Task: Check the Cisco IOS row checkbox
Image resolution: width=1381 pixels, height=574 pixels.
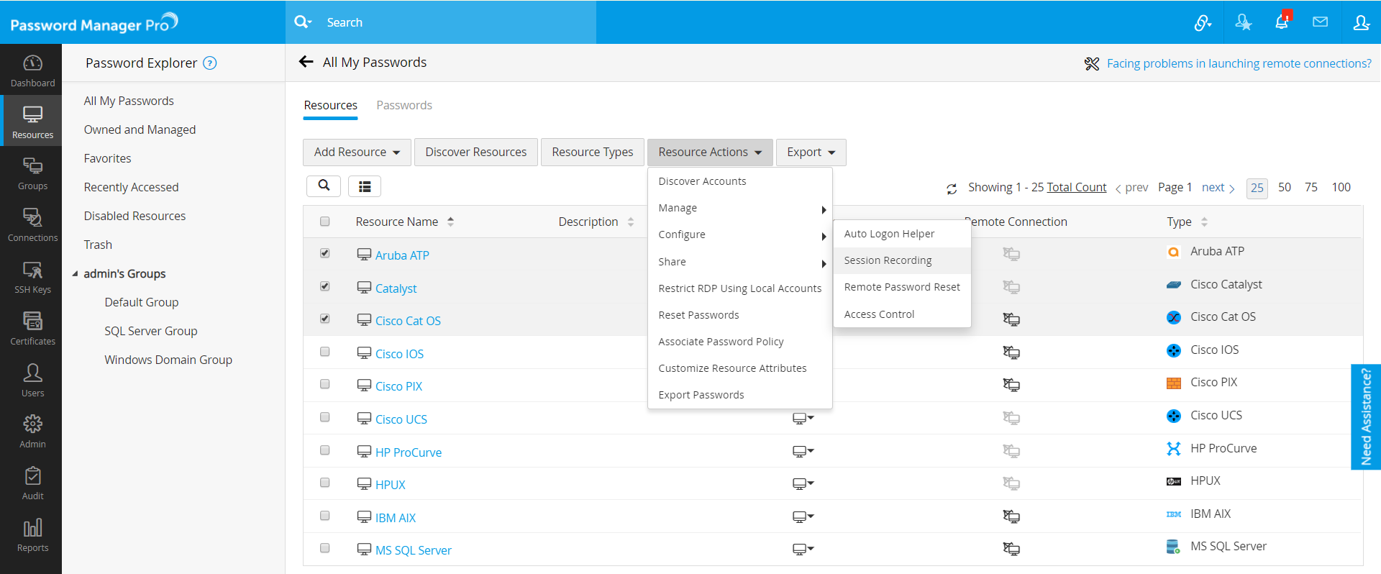Action: coord(325,352)
